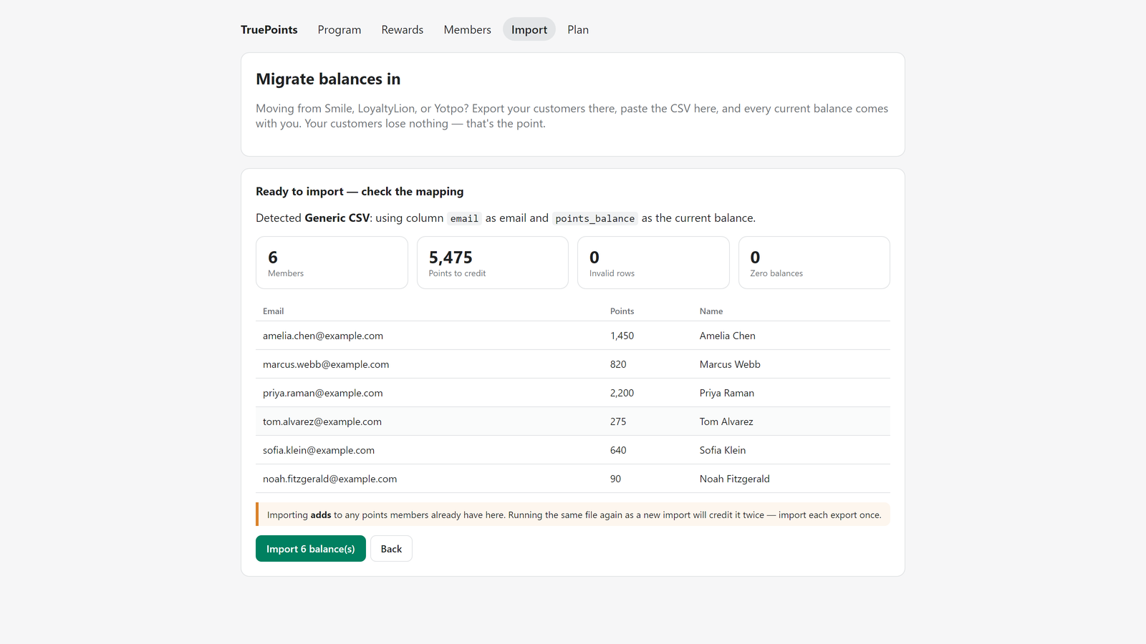Click the Generic CSV detected format text
The width and height of the screenshot is (1146, 644).
tap(337, 218)
